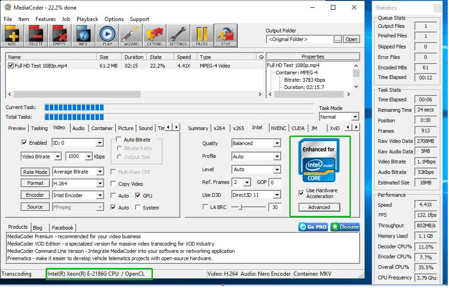Click the PAUSE toolbar icon
Screen dimensions: 449x288
click(202, 36)
